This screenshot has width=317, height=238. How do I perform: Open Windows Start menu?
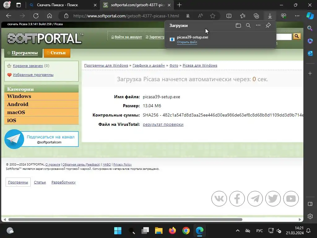pos(118,231)
